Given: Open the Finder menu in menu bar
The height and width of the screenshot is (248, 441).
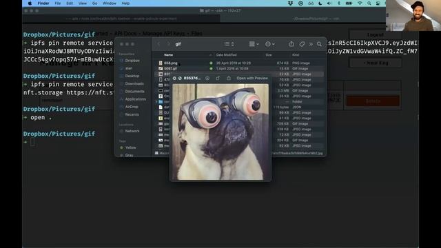Looking at the screenshot, I should coord(43,3).
